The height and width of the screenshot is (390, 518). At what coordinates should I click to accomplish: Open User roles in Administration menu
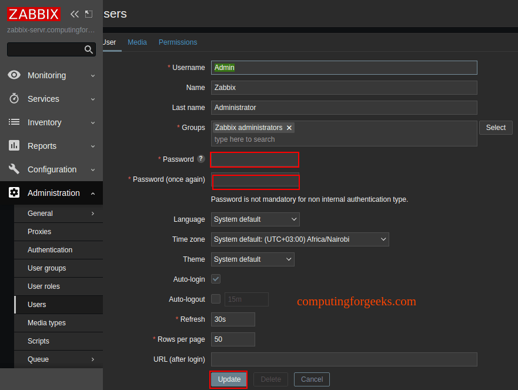58,286
